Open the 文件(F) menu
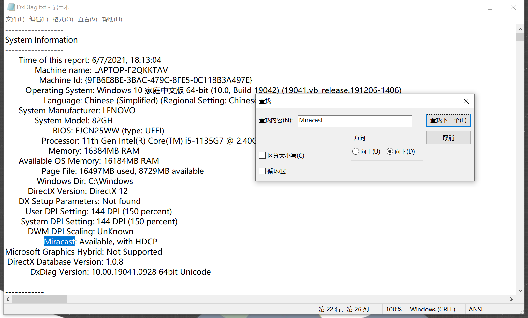The width and height of the screenshot is (528, 318). tap(15, 19)
